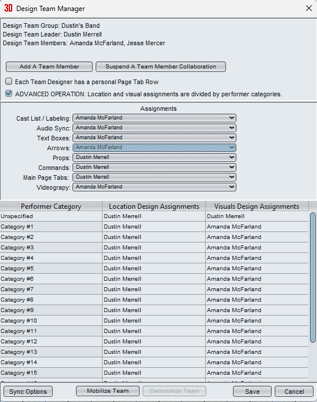Open Sync Options
Image resolution: width=317 pixels, height=402 pixels.
coord(28,392)
